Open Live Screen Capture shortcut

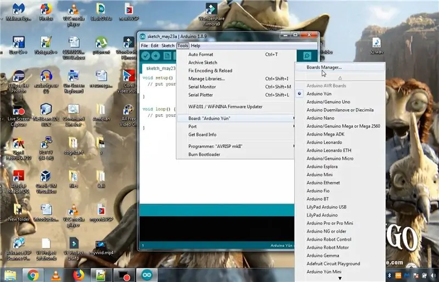click(19, 115)
